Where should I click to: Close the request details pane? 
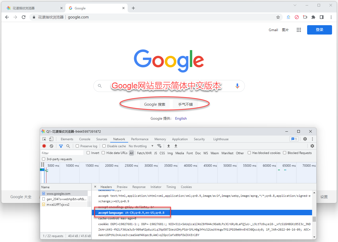[95, 187]
